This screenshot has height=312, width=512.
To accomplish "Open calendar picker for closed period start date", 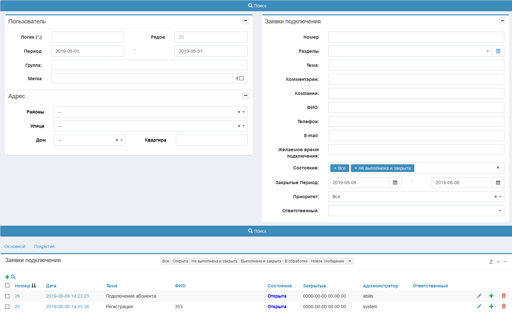I will click(x=395, y=183).
